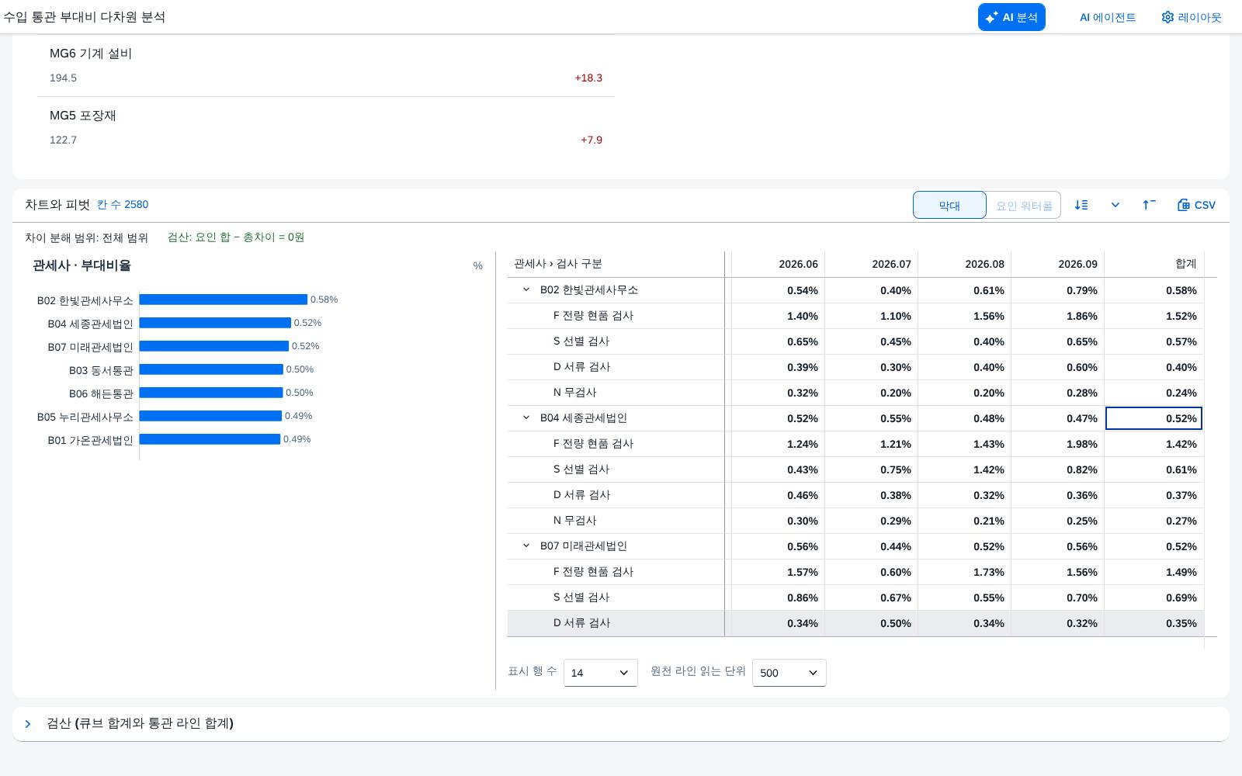Click the B01 가온관세법인 bar in chart
The width and height of the screenshot is (1242, 776).
210,439
